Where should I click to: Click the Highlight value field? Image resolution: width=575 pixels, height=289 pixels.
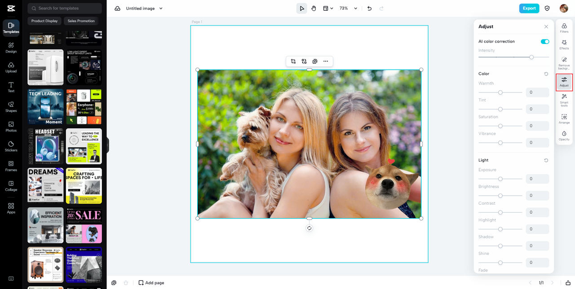pos(537,229)
